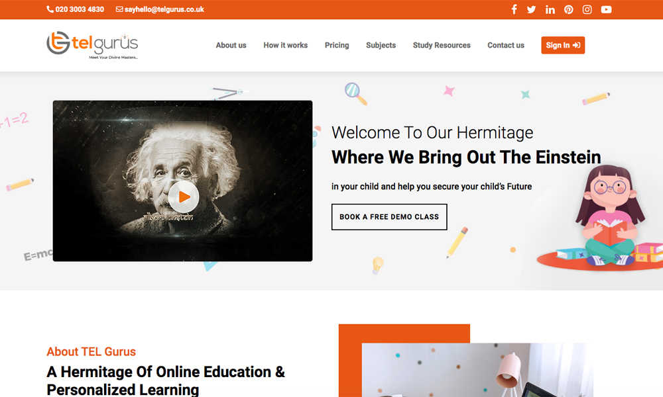Click the Einstein video thumbnail
663x397 pixels.
pos(183,181)
